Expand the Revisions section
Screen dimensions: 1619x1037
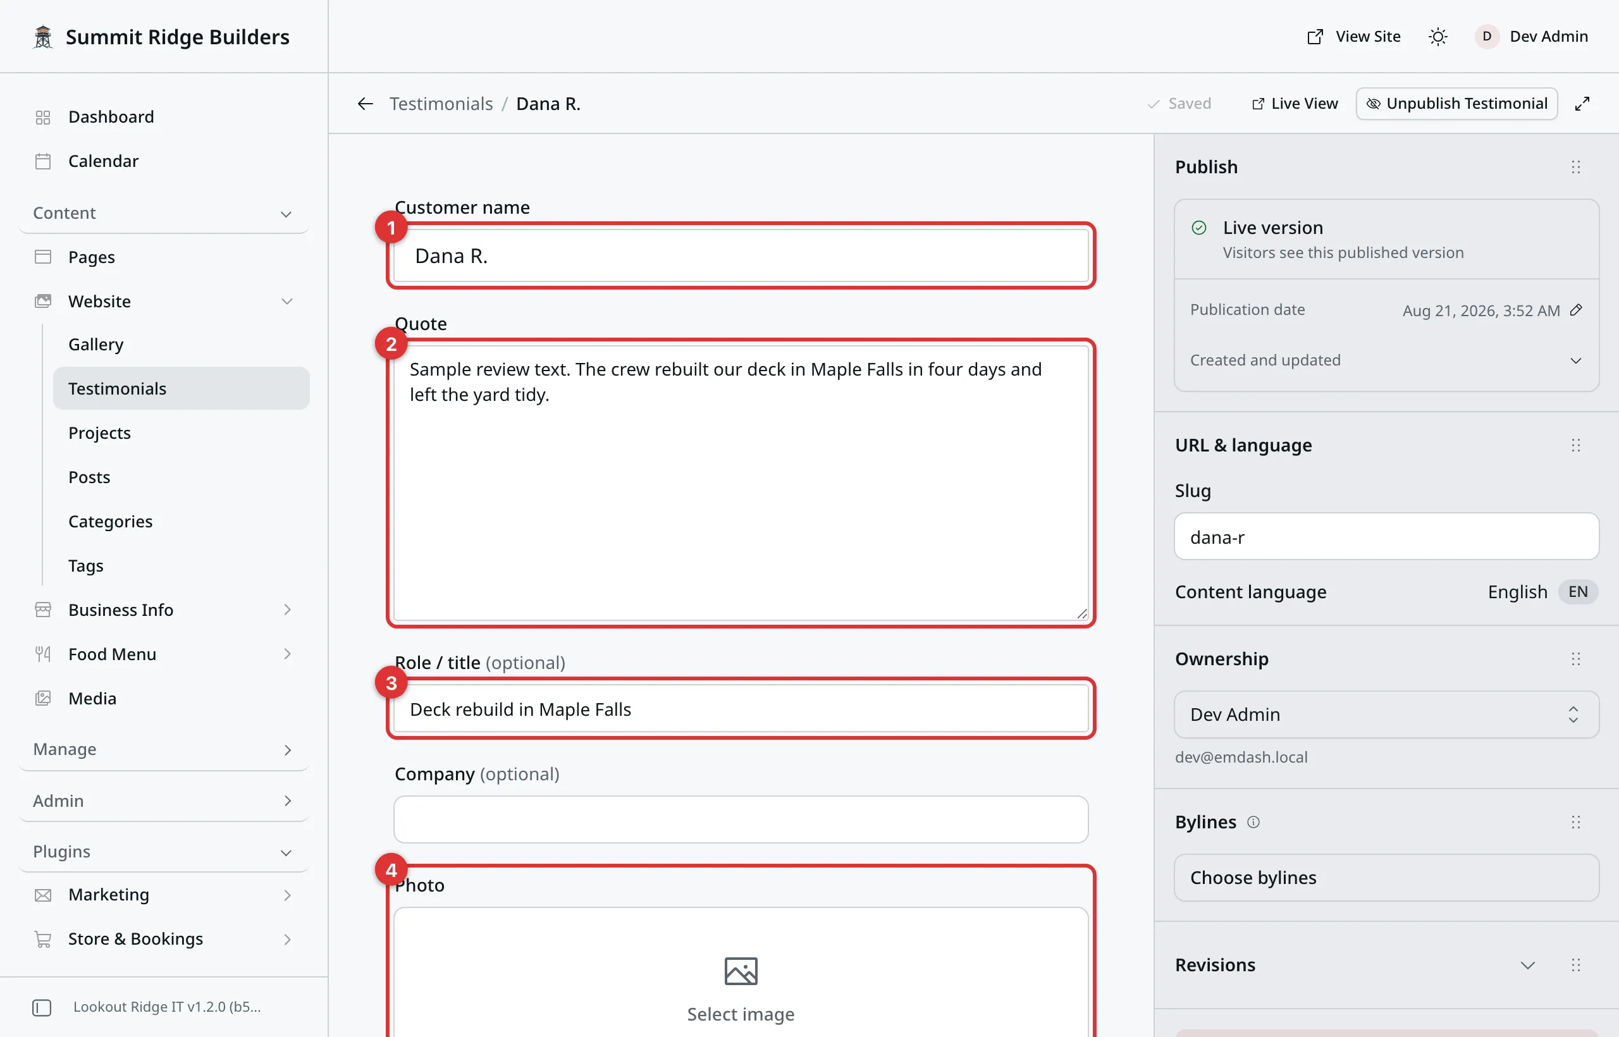pyautogui.click(x=1527, y=965)
